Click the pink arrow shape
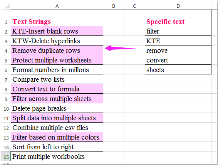The height and width of the screenshot is (165, 218). [120, 48]
